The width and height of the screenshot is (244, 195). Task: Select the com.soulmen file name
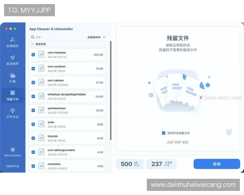57,66
